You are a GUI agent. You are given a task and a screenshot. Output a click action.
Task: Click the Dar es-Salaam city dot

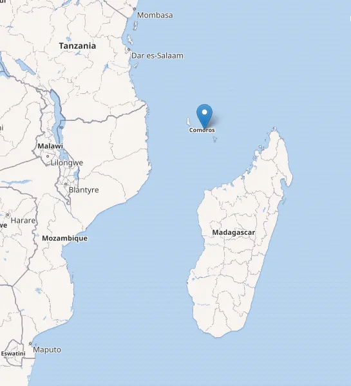pyautogui.click(x=129, y=50)
